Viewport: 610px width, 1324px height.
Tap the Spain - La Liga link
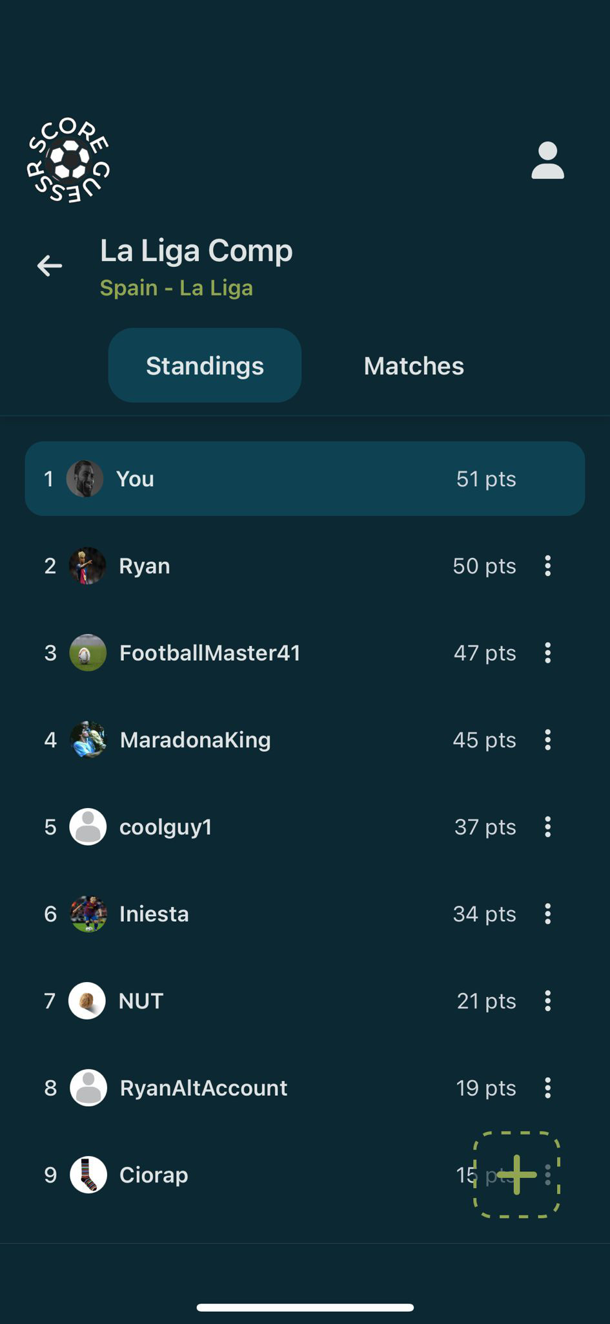tap(176, 288)
